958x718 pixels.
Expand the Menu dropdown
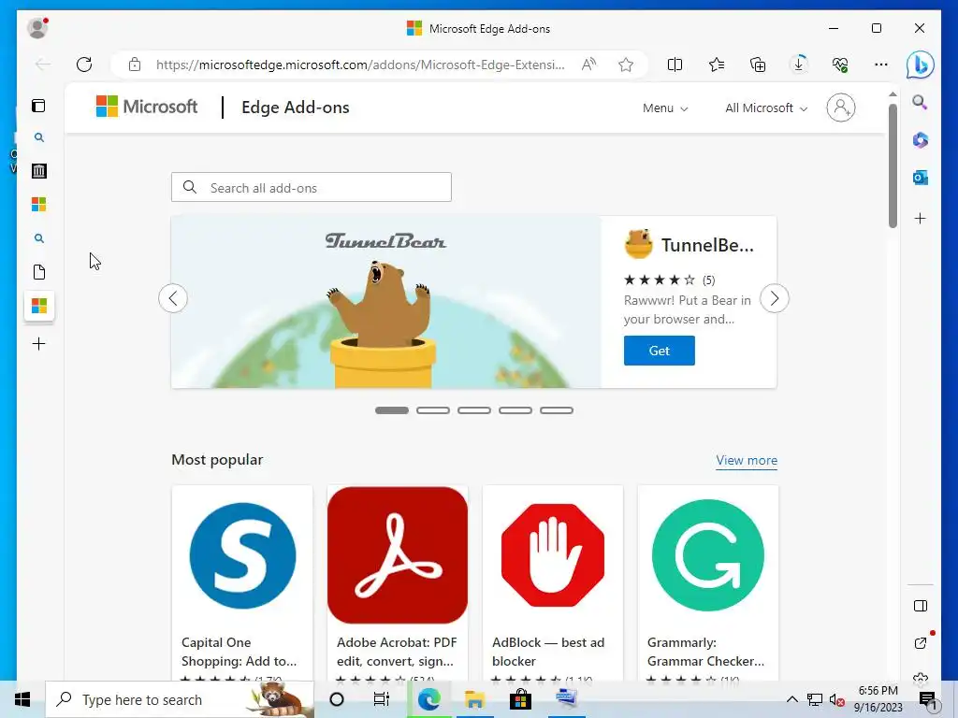tap(665, 108)
